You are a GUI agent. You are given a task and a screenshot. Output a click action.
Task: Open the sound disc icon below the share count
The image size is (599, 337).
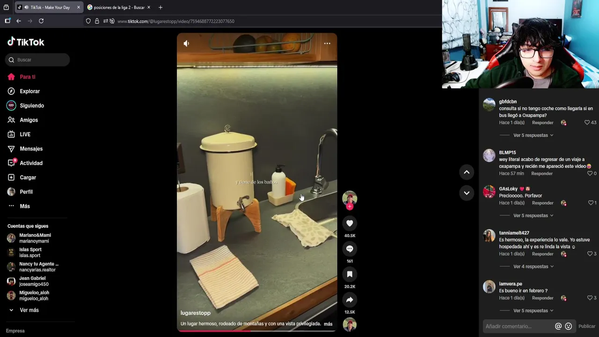(x=350, y=324)
